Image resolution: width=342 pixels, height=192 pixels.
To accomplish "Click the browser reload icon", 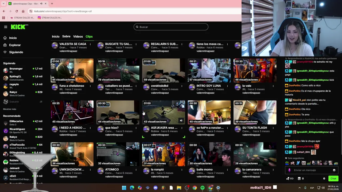I will point(17,11).
